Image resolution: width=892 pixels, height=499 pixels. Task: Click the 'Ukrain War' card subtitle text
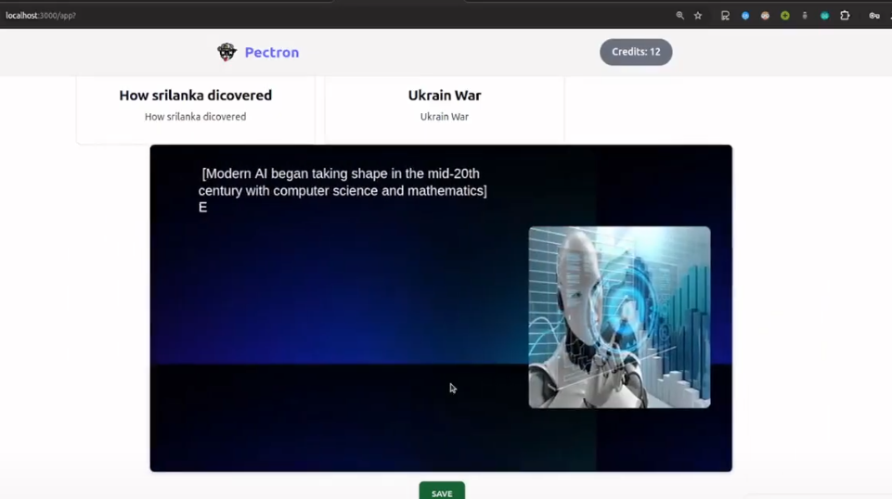click(444, 117)
